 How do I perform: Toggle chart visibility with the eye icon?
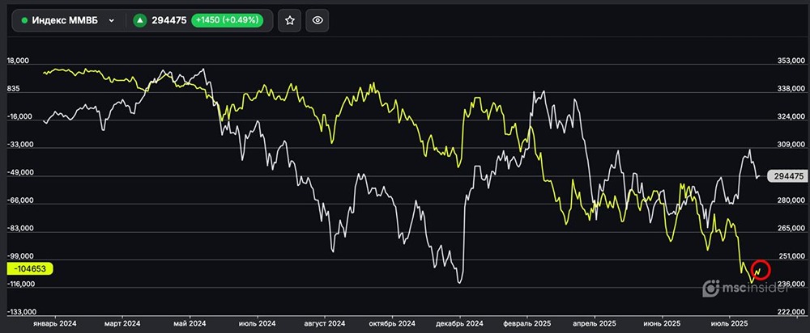pyautogui.click(x=318, y=21)
